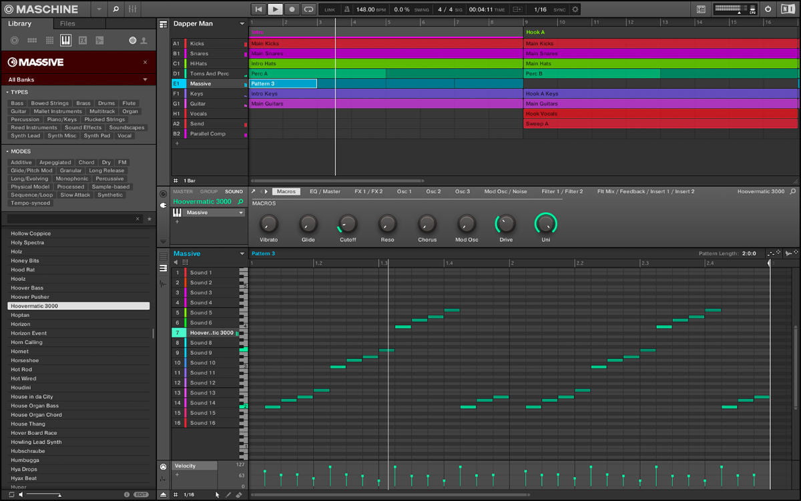This screenshot has width=801, height=501.
Task: Open the settings gear next to SYNC
Action: (575, 9)
